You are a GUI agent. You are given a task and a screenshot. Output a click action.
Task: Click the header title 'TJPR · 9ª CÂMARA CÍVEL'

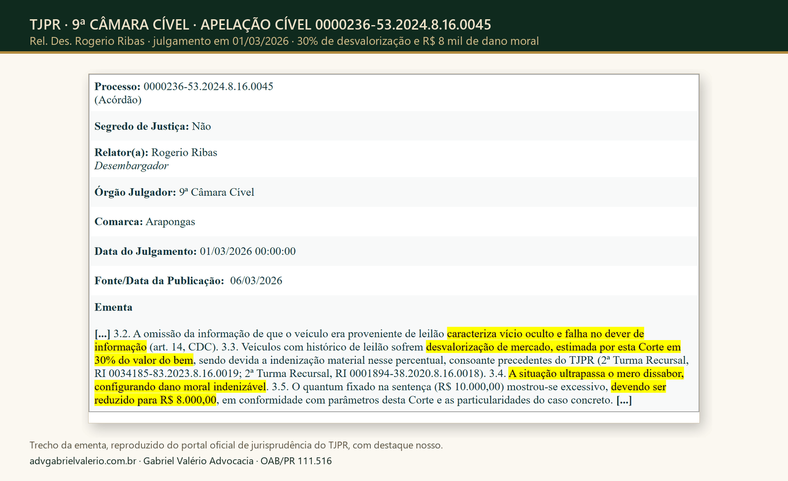[109, 25]
